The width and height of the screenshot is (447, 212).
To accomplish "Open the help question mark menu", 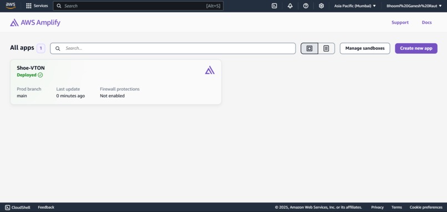I will [306, 6].
